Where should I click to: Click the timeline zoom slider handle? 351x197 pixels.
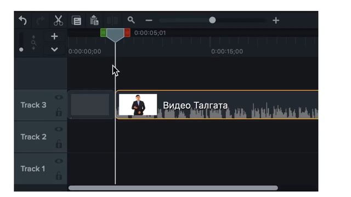coord(212,20)
